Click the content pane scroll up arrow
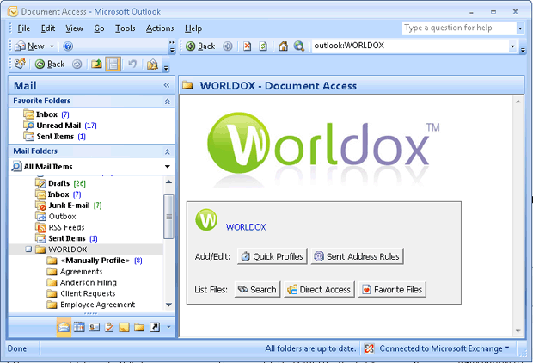The image size is (533, 363). point(518,102)
